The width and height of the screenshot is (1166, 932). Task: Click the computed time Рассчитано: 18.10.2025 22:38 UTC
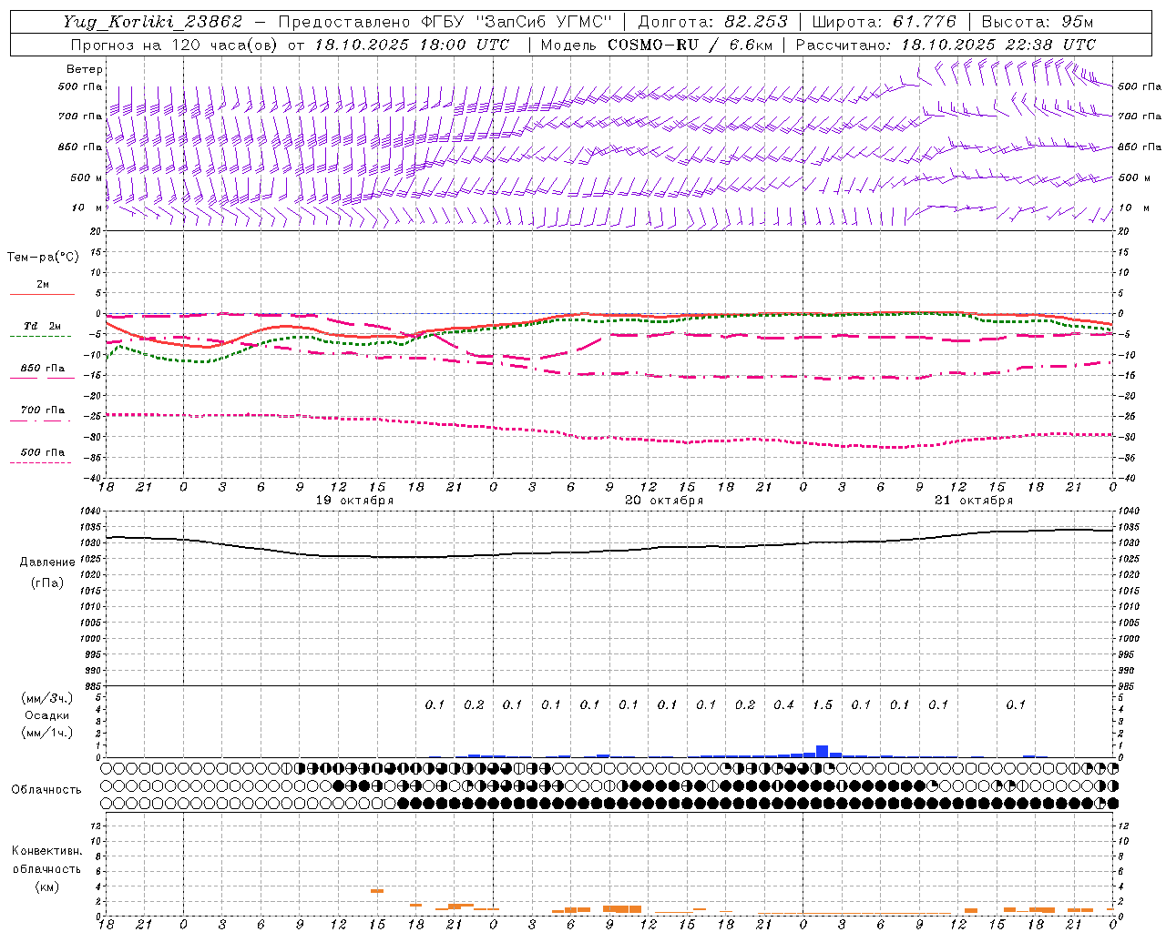click(946, 45)
